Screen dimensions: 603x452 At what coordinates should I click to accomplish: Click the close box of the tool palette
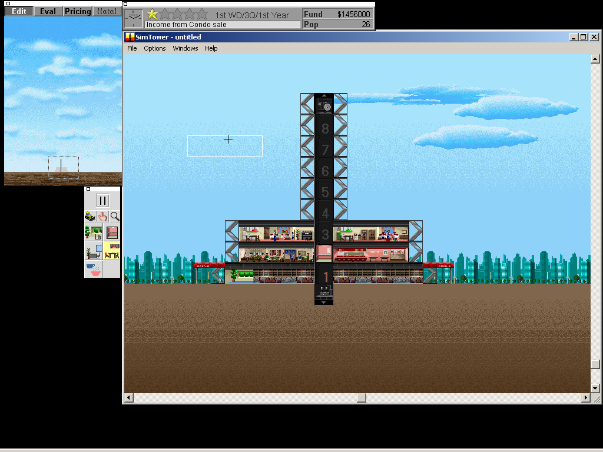click(88, 189)
